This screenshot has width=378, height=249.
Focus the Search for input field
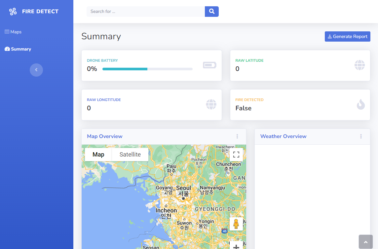(x=145, y=12)
